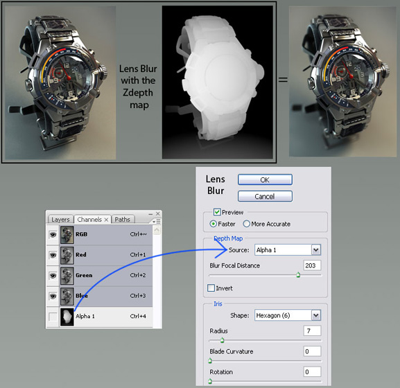The width and height of the screenshot is (400, 388).
Task: Select the More Accurate radio option
Action: pos(246,224)
